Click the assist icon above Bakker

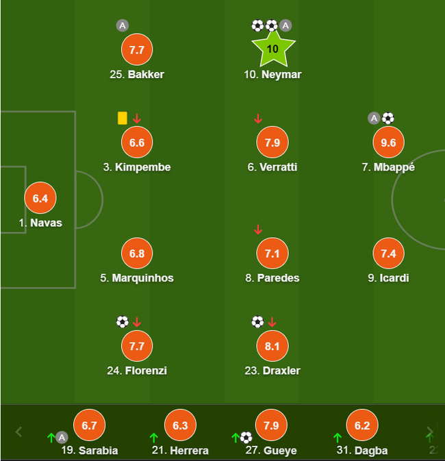coord(123,26)
